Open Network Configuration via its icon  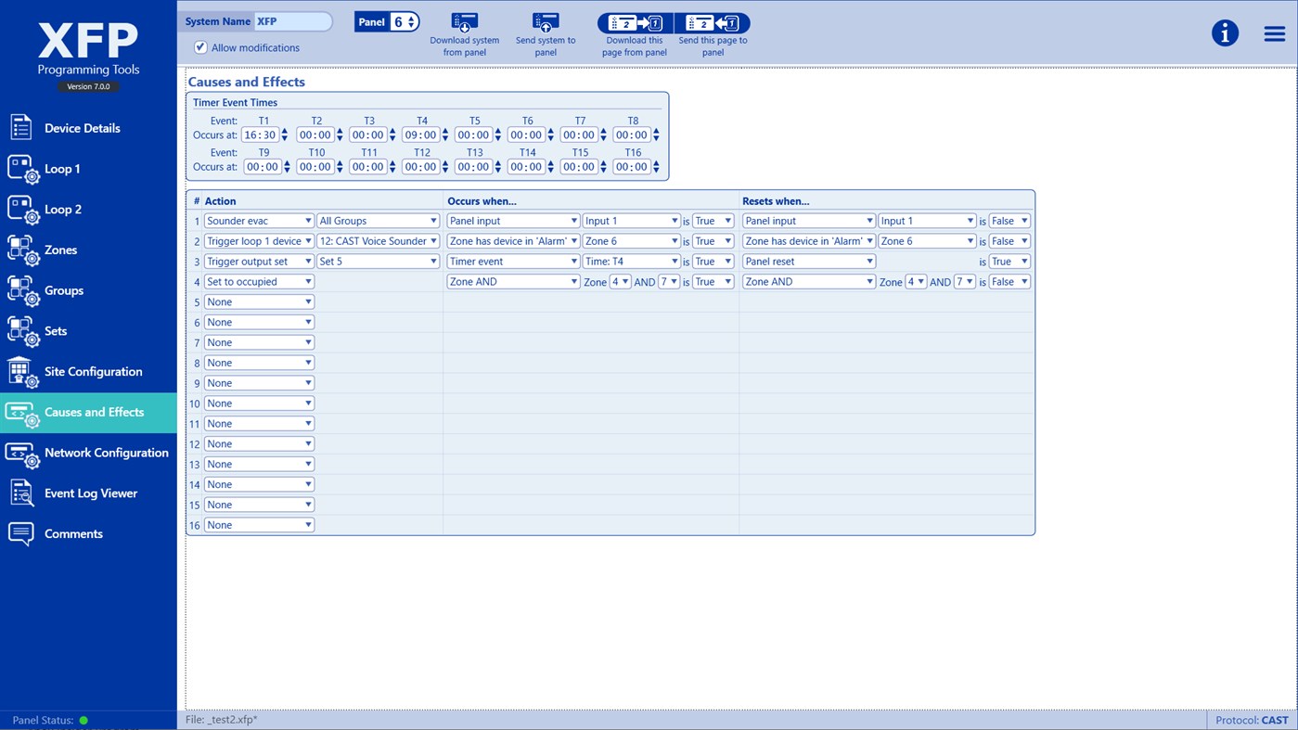click(20, 453)
